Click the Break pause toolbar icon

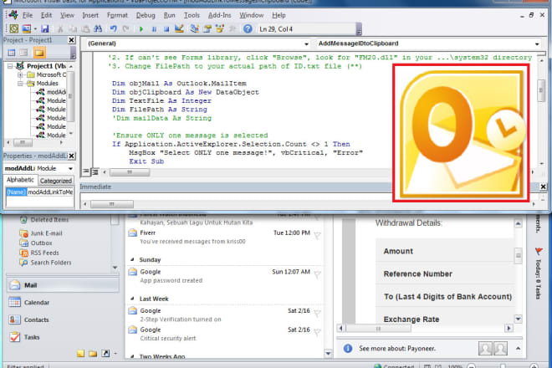[x=154, y=29]
